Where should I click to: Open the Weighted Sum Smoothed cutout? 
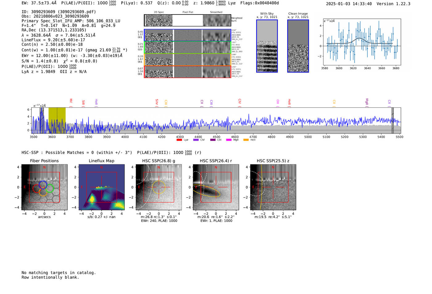[x=217, y=20]
